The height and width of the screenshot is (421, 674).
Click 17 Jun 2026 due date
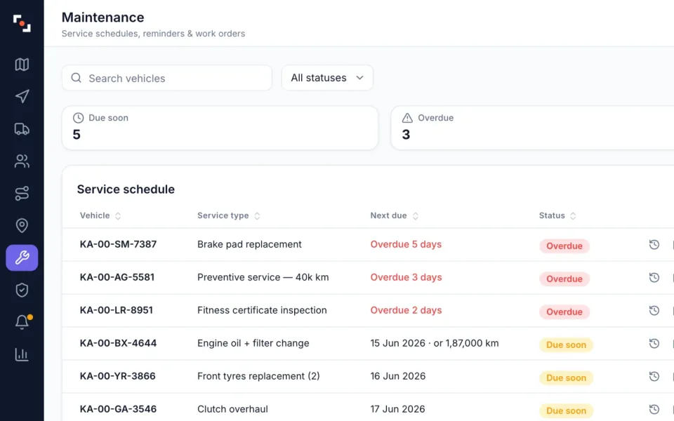(x=397, y=409)
